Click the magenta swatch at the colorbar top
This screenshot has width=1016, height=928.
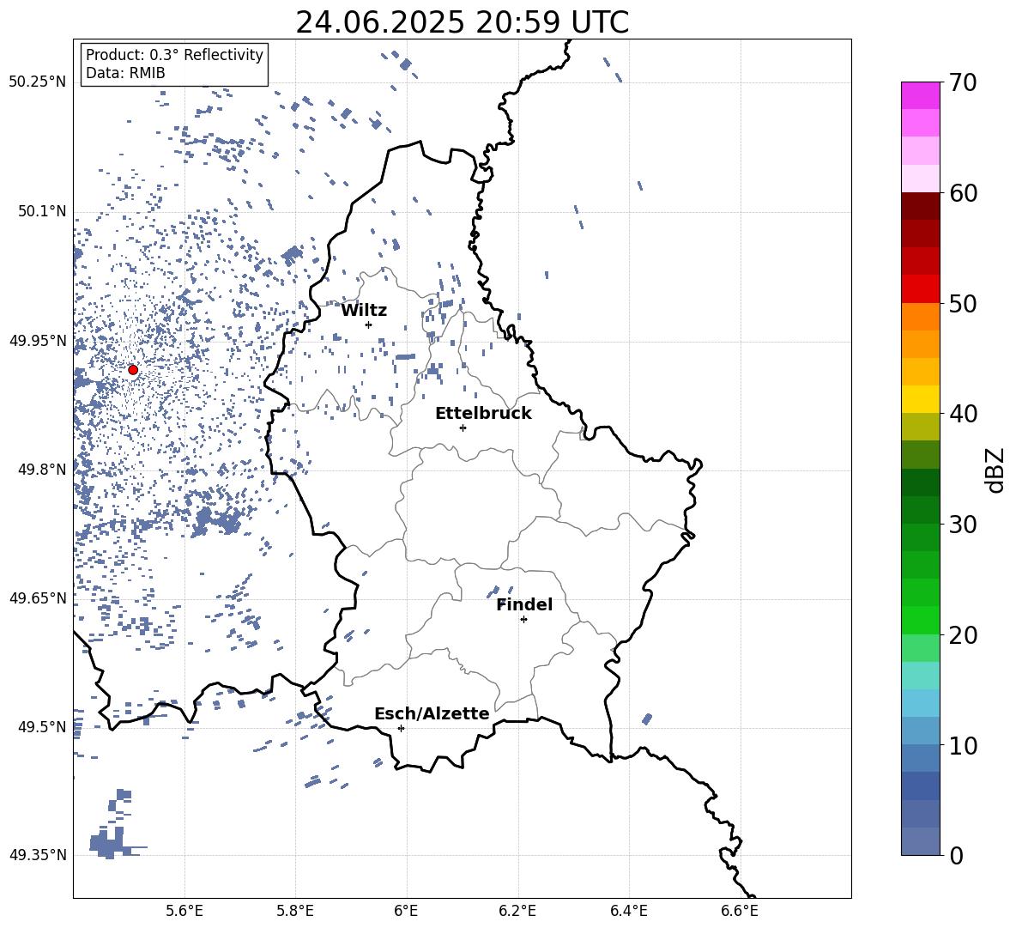point(921,95)
